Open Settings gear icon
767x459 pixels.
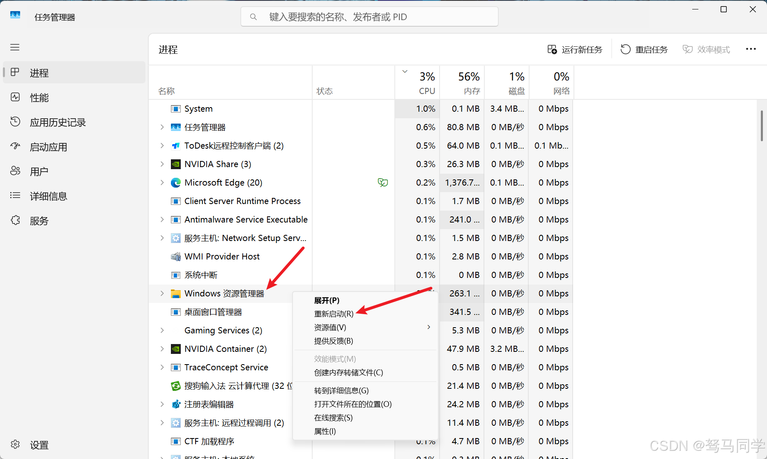(x=15, y=445)
